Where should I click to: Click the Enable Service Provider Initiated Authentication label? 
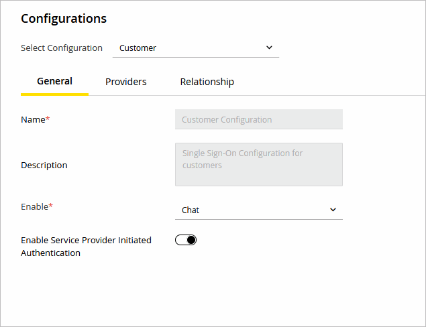click(86, 247)
